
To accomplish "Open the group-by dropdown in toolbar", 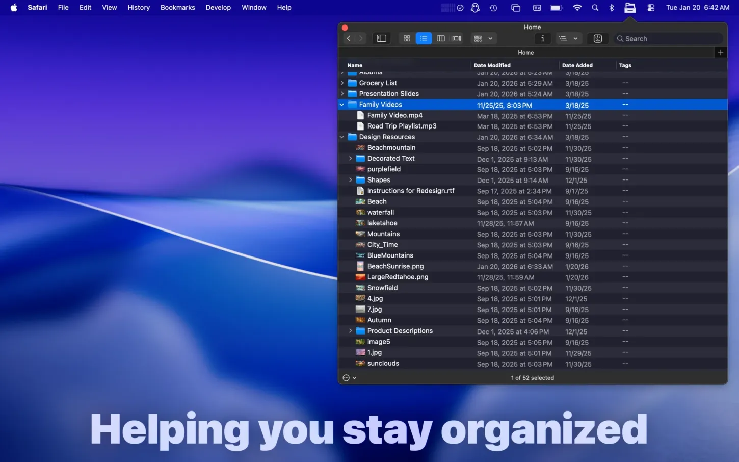I will 483,38.
